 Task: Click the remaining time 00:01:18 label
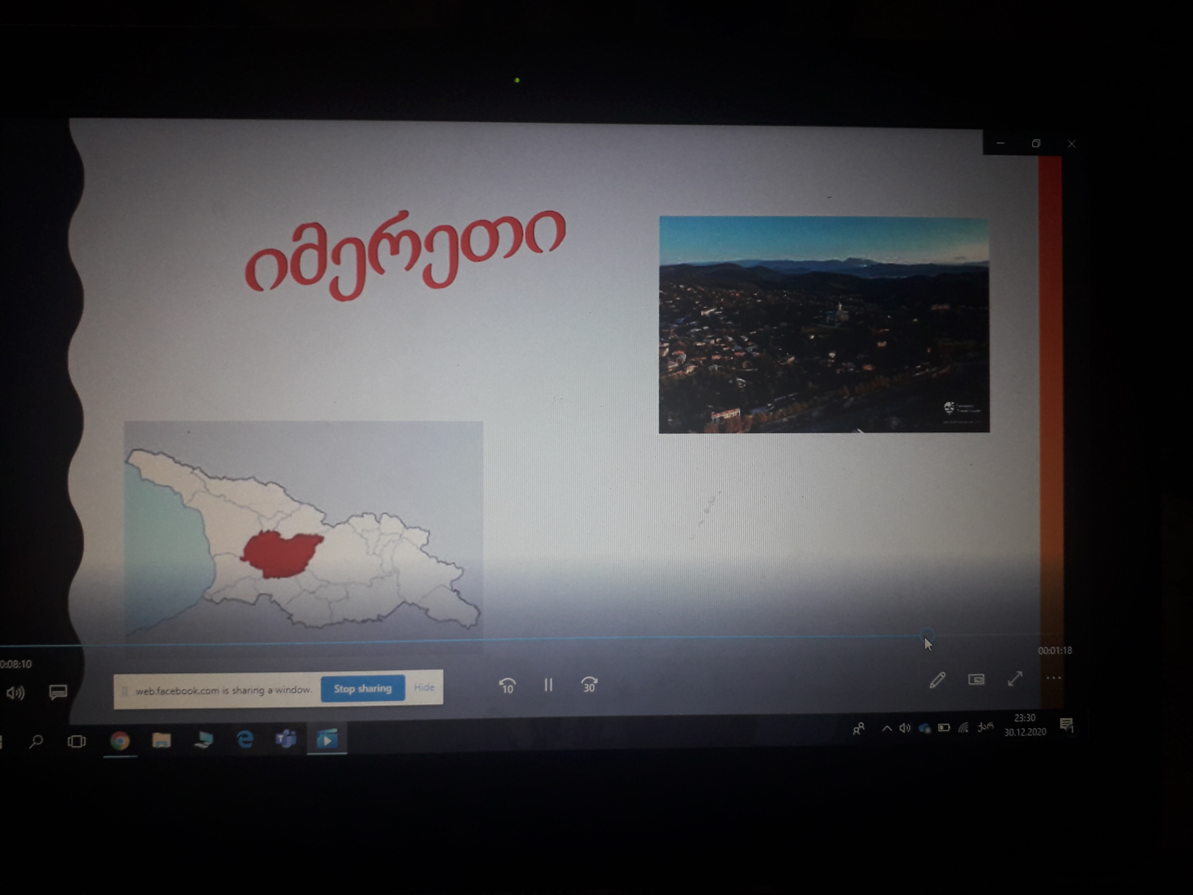(1055, 651)
